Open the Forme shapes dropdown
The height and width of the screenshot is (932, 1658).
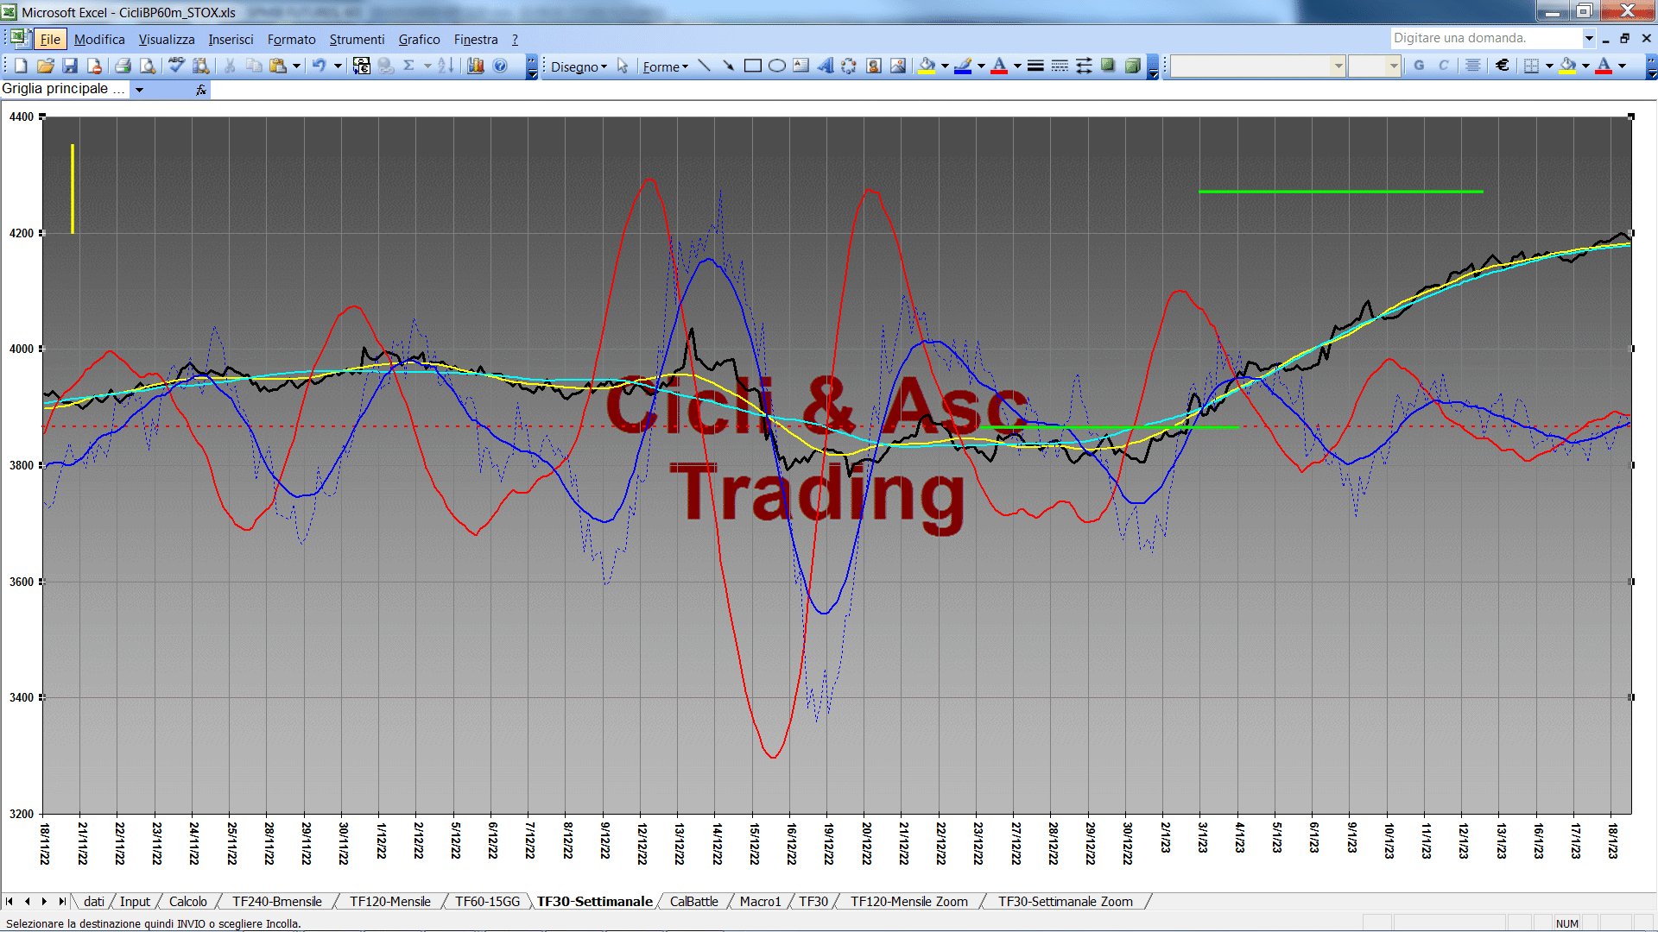[665, 66]
